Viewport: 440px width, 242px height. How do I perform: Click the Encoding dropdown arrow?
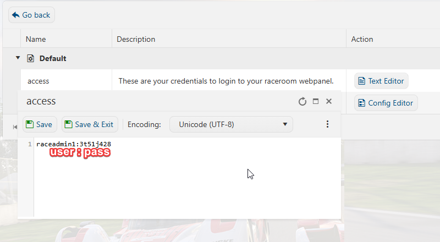285,124
